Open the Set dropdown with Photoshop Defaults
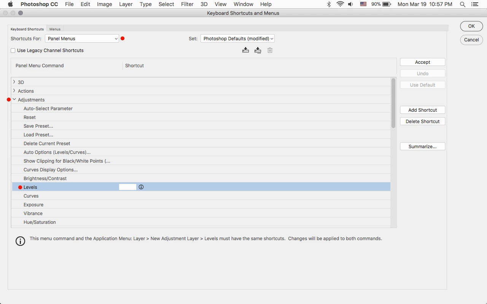This screenshot has height=304, width=487. tap(237, 38)
